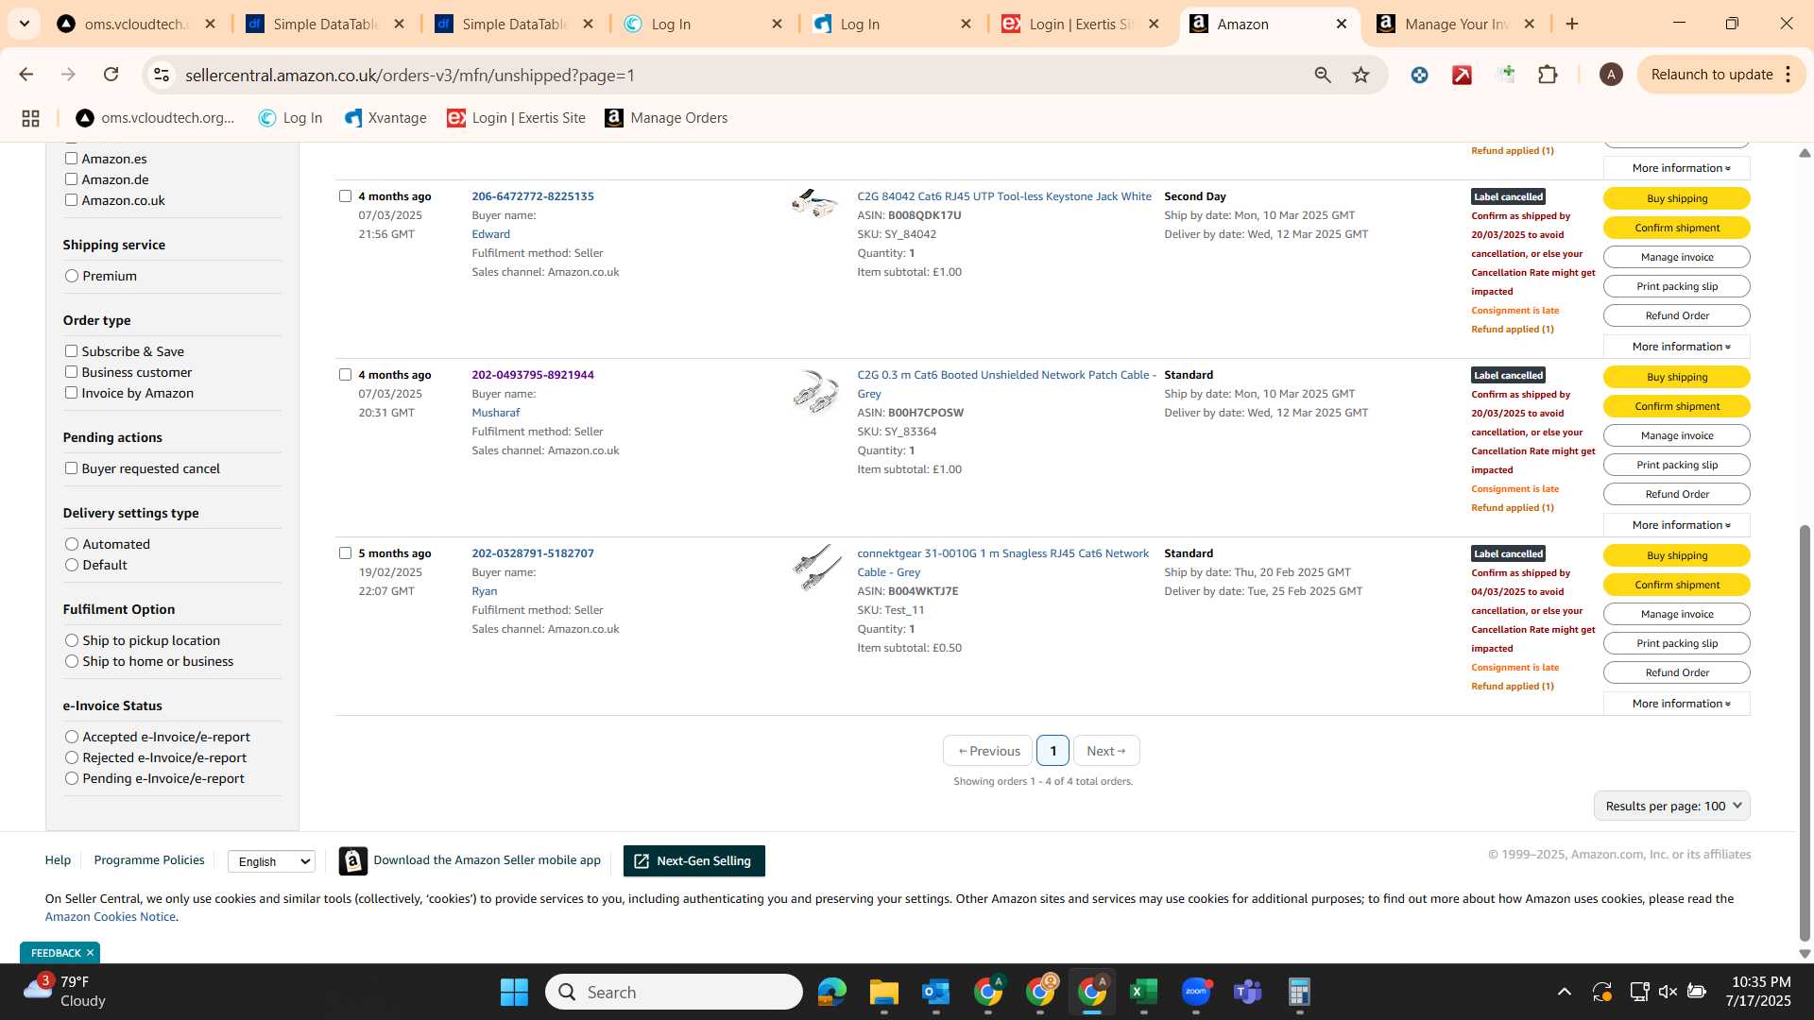Open Outlook from taskbar
This screenshot has height=1020, width=1814.
(936, 992)
